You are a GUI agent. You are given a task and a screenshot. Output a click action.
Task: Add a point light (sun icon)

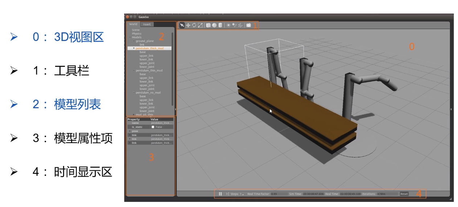click(228, 25)
